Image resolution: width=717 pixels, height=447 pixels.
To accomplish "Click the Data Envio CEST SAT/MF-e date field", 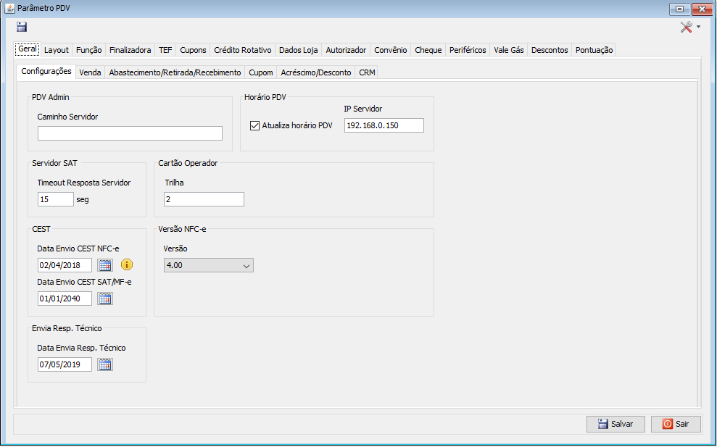I will tap(65, 298).
